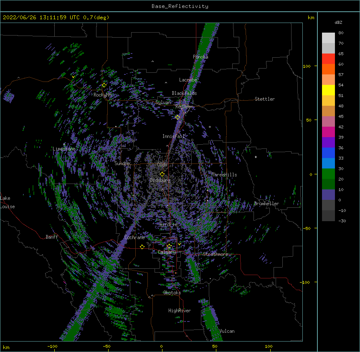Click the yellow radar site marker at Olds
The width and height of the screenshot is (360, 352).
[x=162, y=174]
